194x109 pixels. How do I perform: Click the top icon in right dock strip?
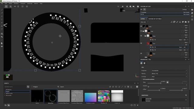[192, 10]
